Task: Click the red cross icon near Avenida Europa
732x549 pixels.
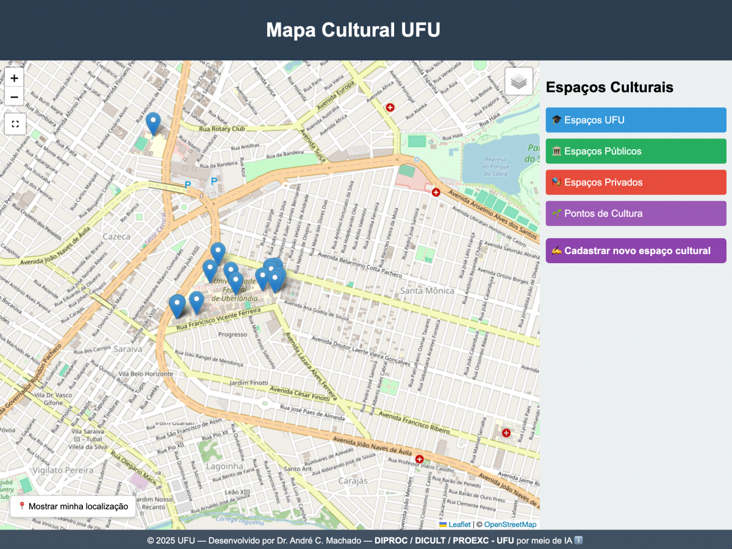Action: pos(390,107)
